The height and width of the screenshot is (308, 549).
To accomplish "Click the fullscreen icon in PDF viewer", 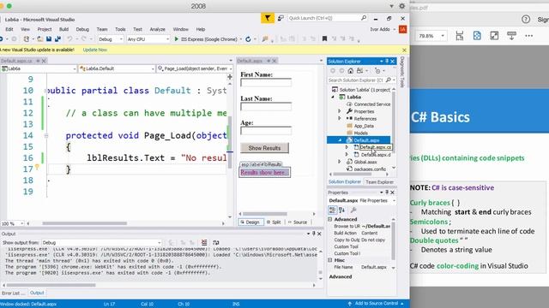I will pyautogui.click(x=494, y=36).
